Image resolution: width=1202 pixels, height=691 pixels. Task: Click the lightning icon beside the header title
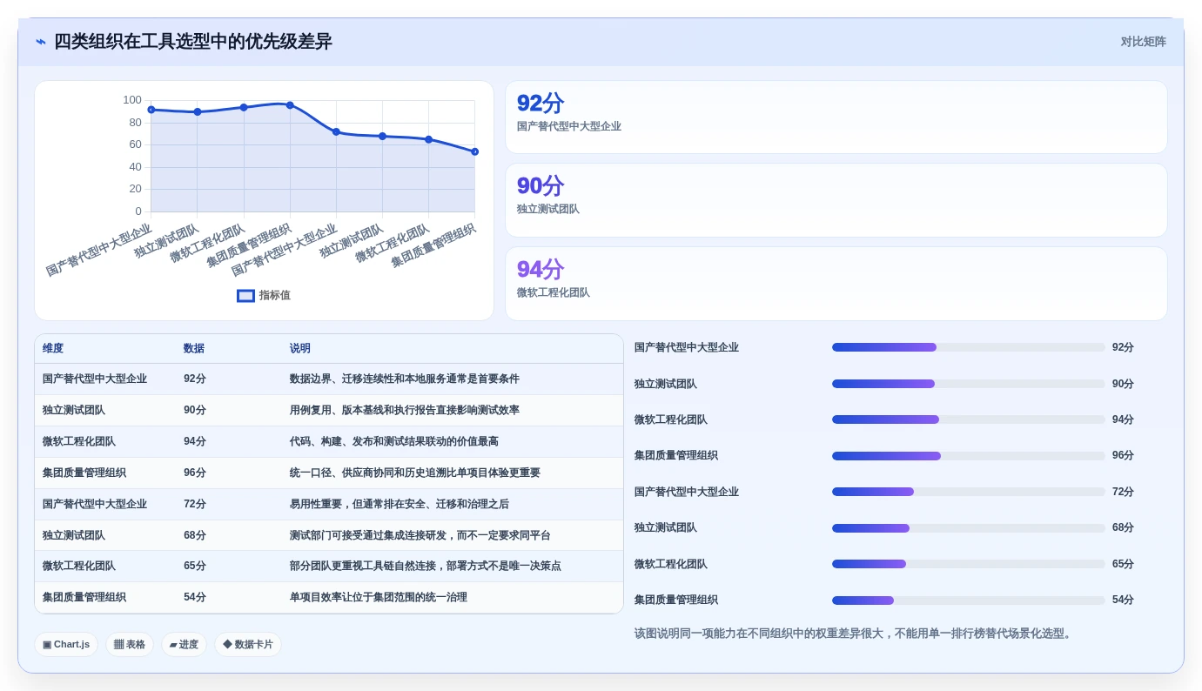[41, 42]
